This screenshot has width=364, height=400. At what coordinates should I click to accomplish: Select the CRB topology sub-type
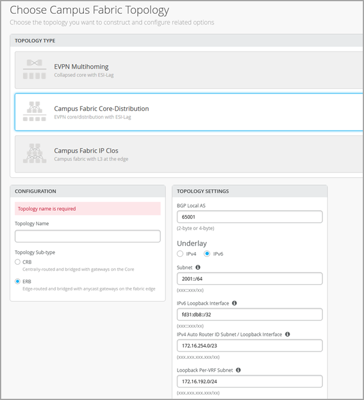pos(18,262)
